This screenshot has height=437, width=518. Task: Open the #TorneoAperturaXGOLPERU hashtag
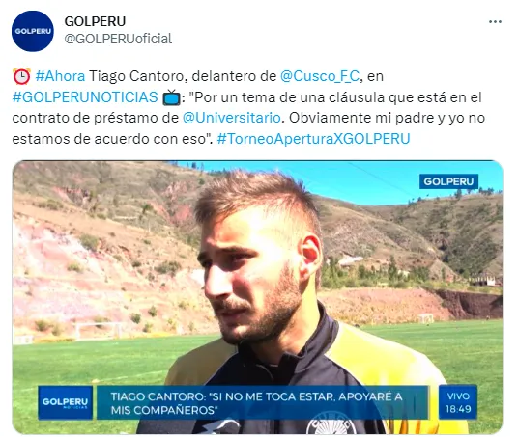click(313, 139)
